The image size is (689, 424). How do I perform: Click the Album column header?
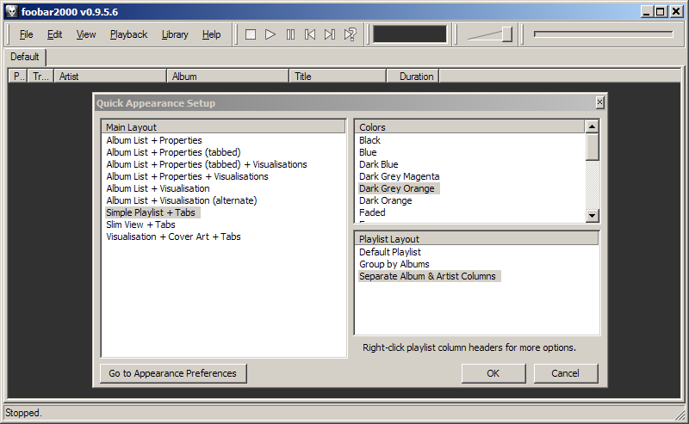coord(228,77)
